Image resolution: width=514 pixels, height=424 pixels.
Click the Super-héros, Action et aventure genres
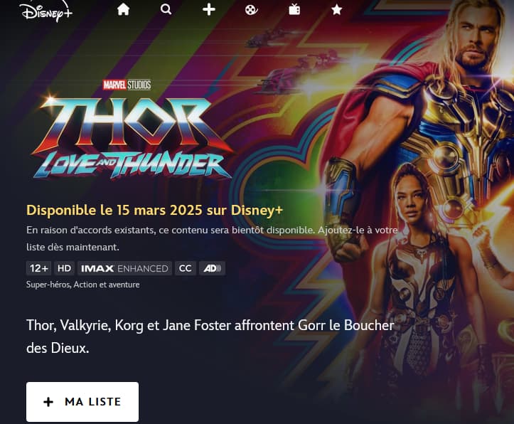[x=83, y=285]
